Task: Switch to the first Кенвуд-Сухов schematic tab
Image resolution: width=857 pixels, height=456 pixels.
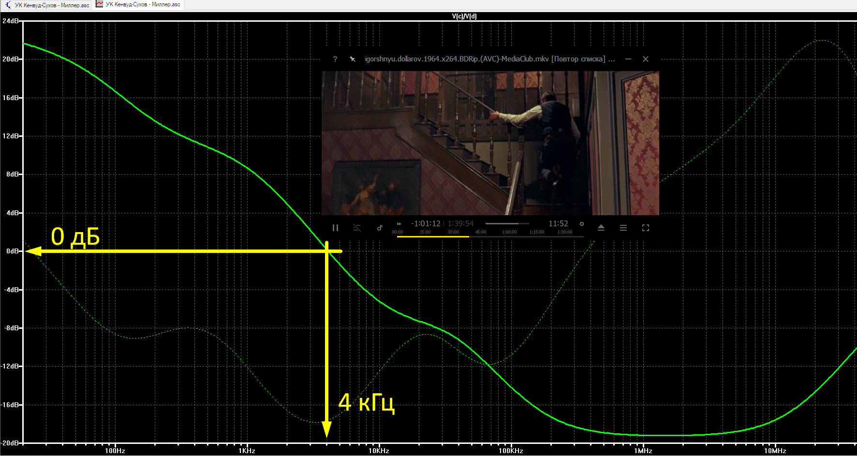Action: point(47,5)
